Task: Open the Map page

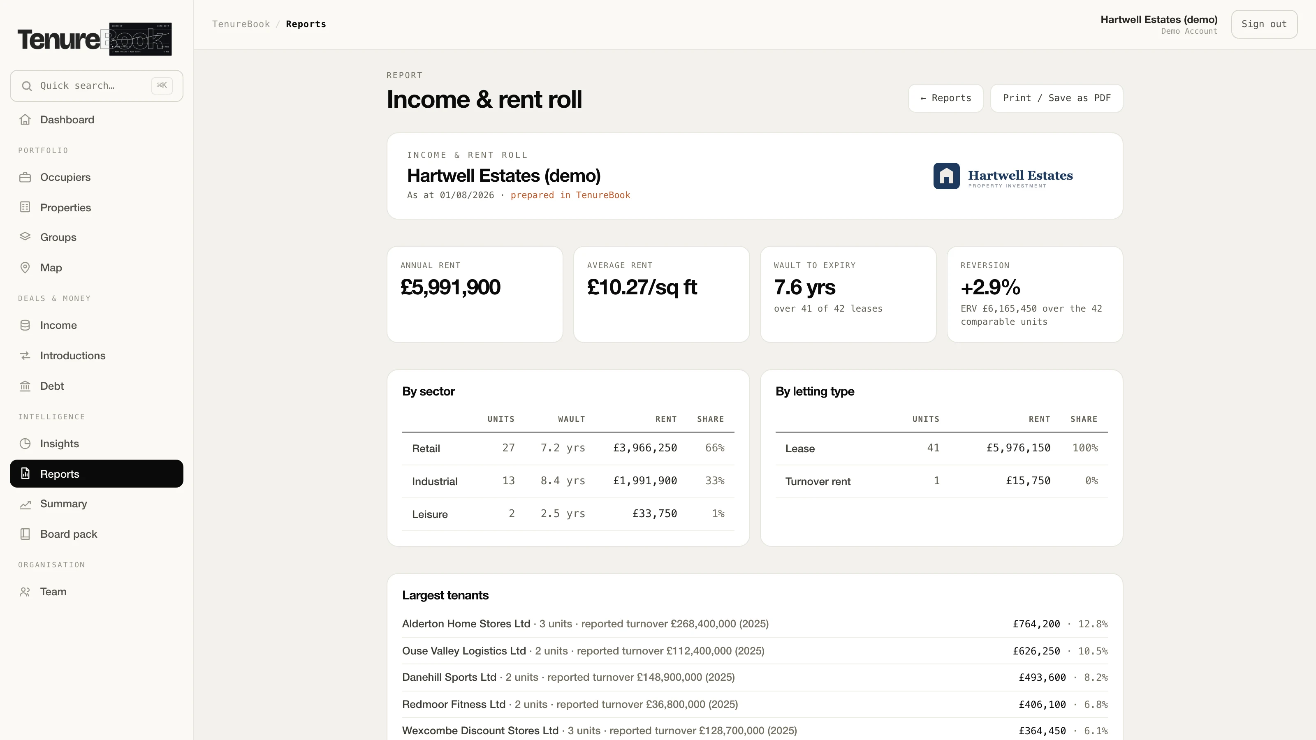Action: tap(97, 268)
